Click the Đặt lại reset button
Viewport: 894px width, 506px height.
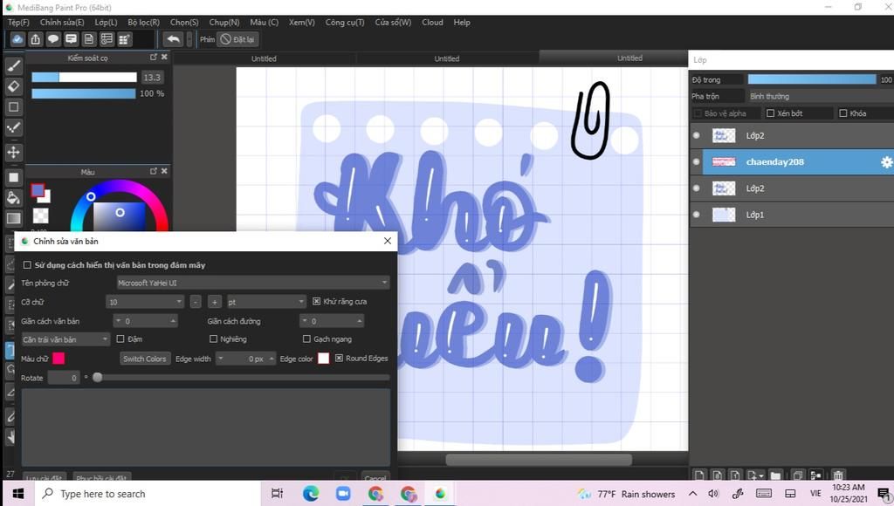coord(238,39)
